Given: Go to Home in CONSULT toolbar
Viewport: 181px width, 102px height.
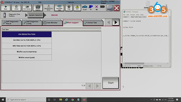Looking at the screenshot, I should (x=16, y=8).
